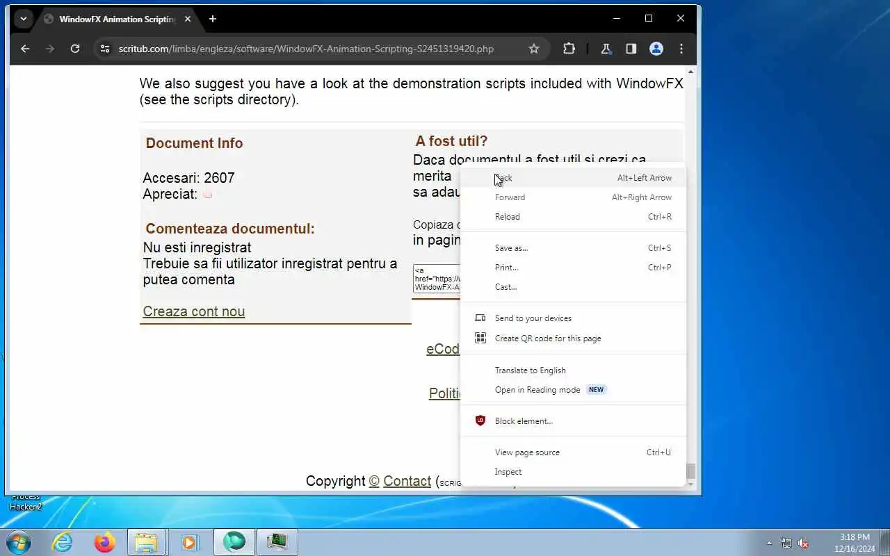This screenshot has width=890, height=556.
Task: Bookmark this page with the star icon
Action: pos(534,49)
